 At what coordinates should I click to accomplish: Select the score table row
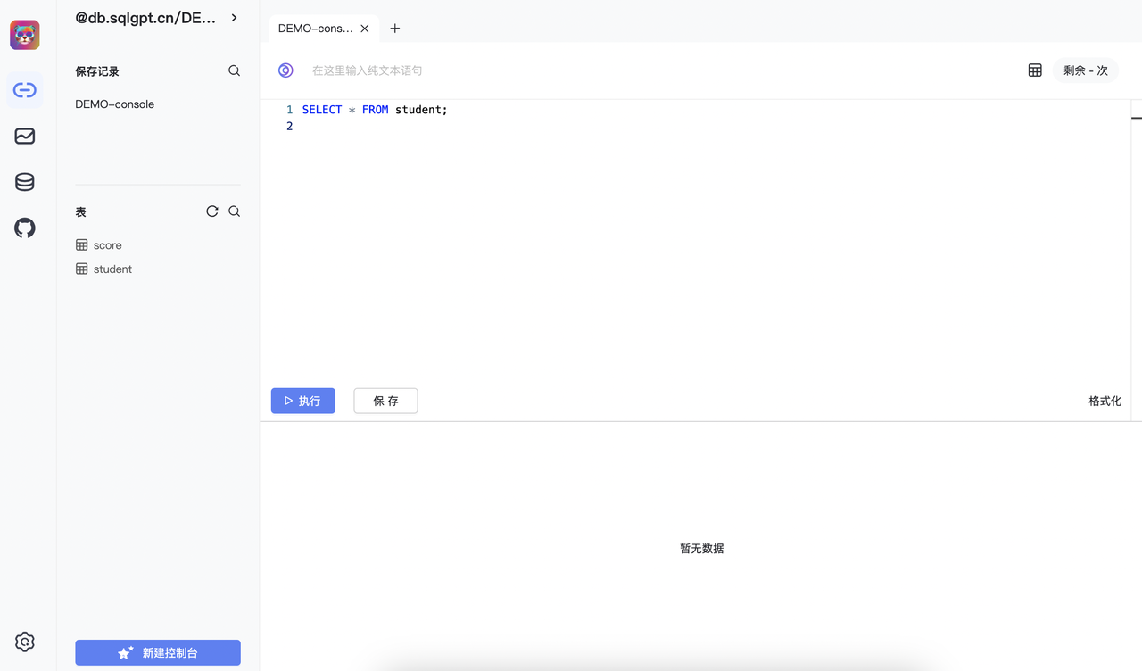tap(158, 244)
